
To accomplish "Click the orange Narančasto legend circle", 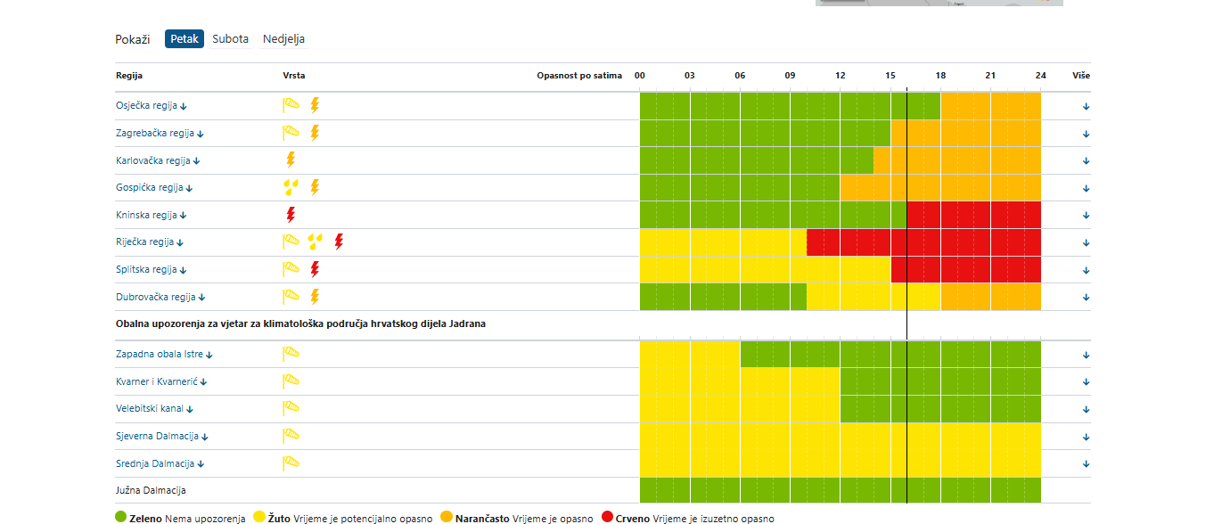I will [x=447, y=517].
